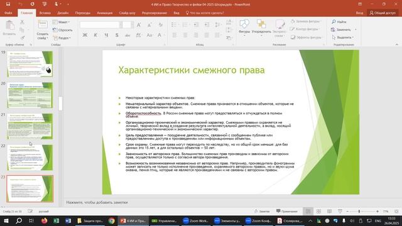Select slide 20 thumbnail in the panel
Viewport: 402px width, 226px height.
(x=30, y=95)
